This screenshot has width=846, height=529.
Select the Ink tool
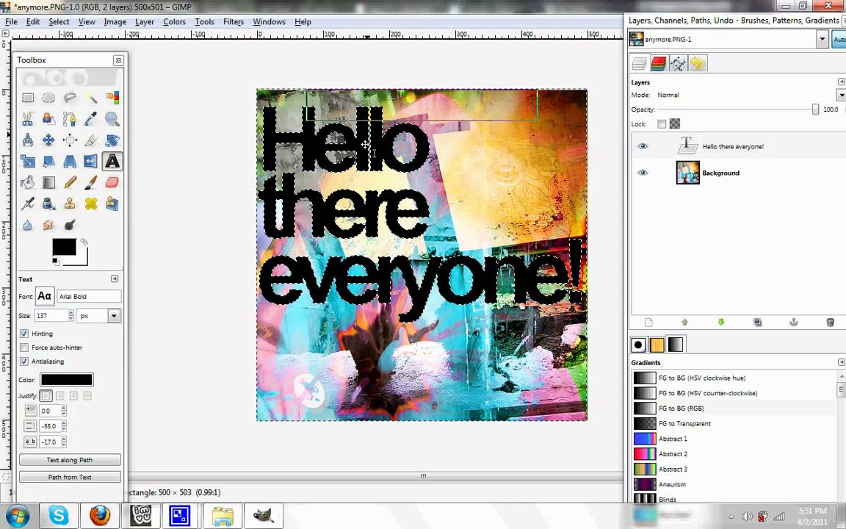tap(48, 204)
